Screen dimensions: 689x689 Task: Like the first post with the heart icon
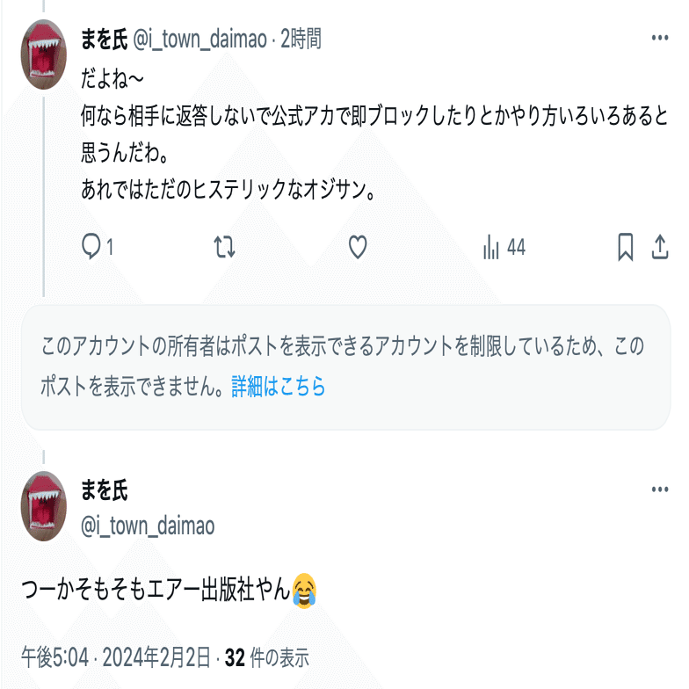pos(358,246)
